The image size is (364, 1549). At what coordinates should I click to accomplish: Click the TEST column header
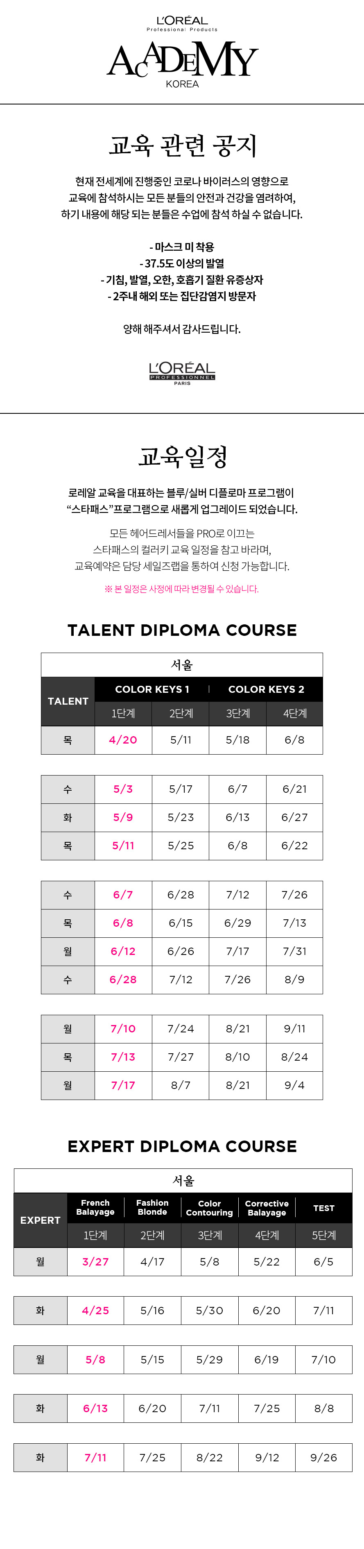(x=324, y=1208)
